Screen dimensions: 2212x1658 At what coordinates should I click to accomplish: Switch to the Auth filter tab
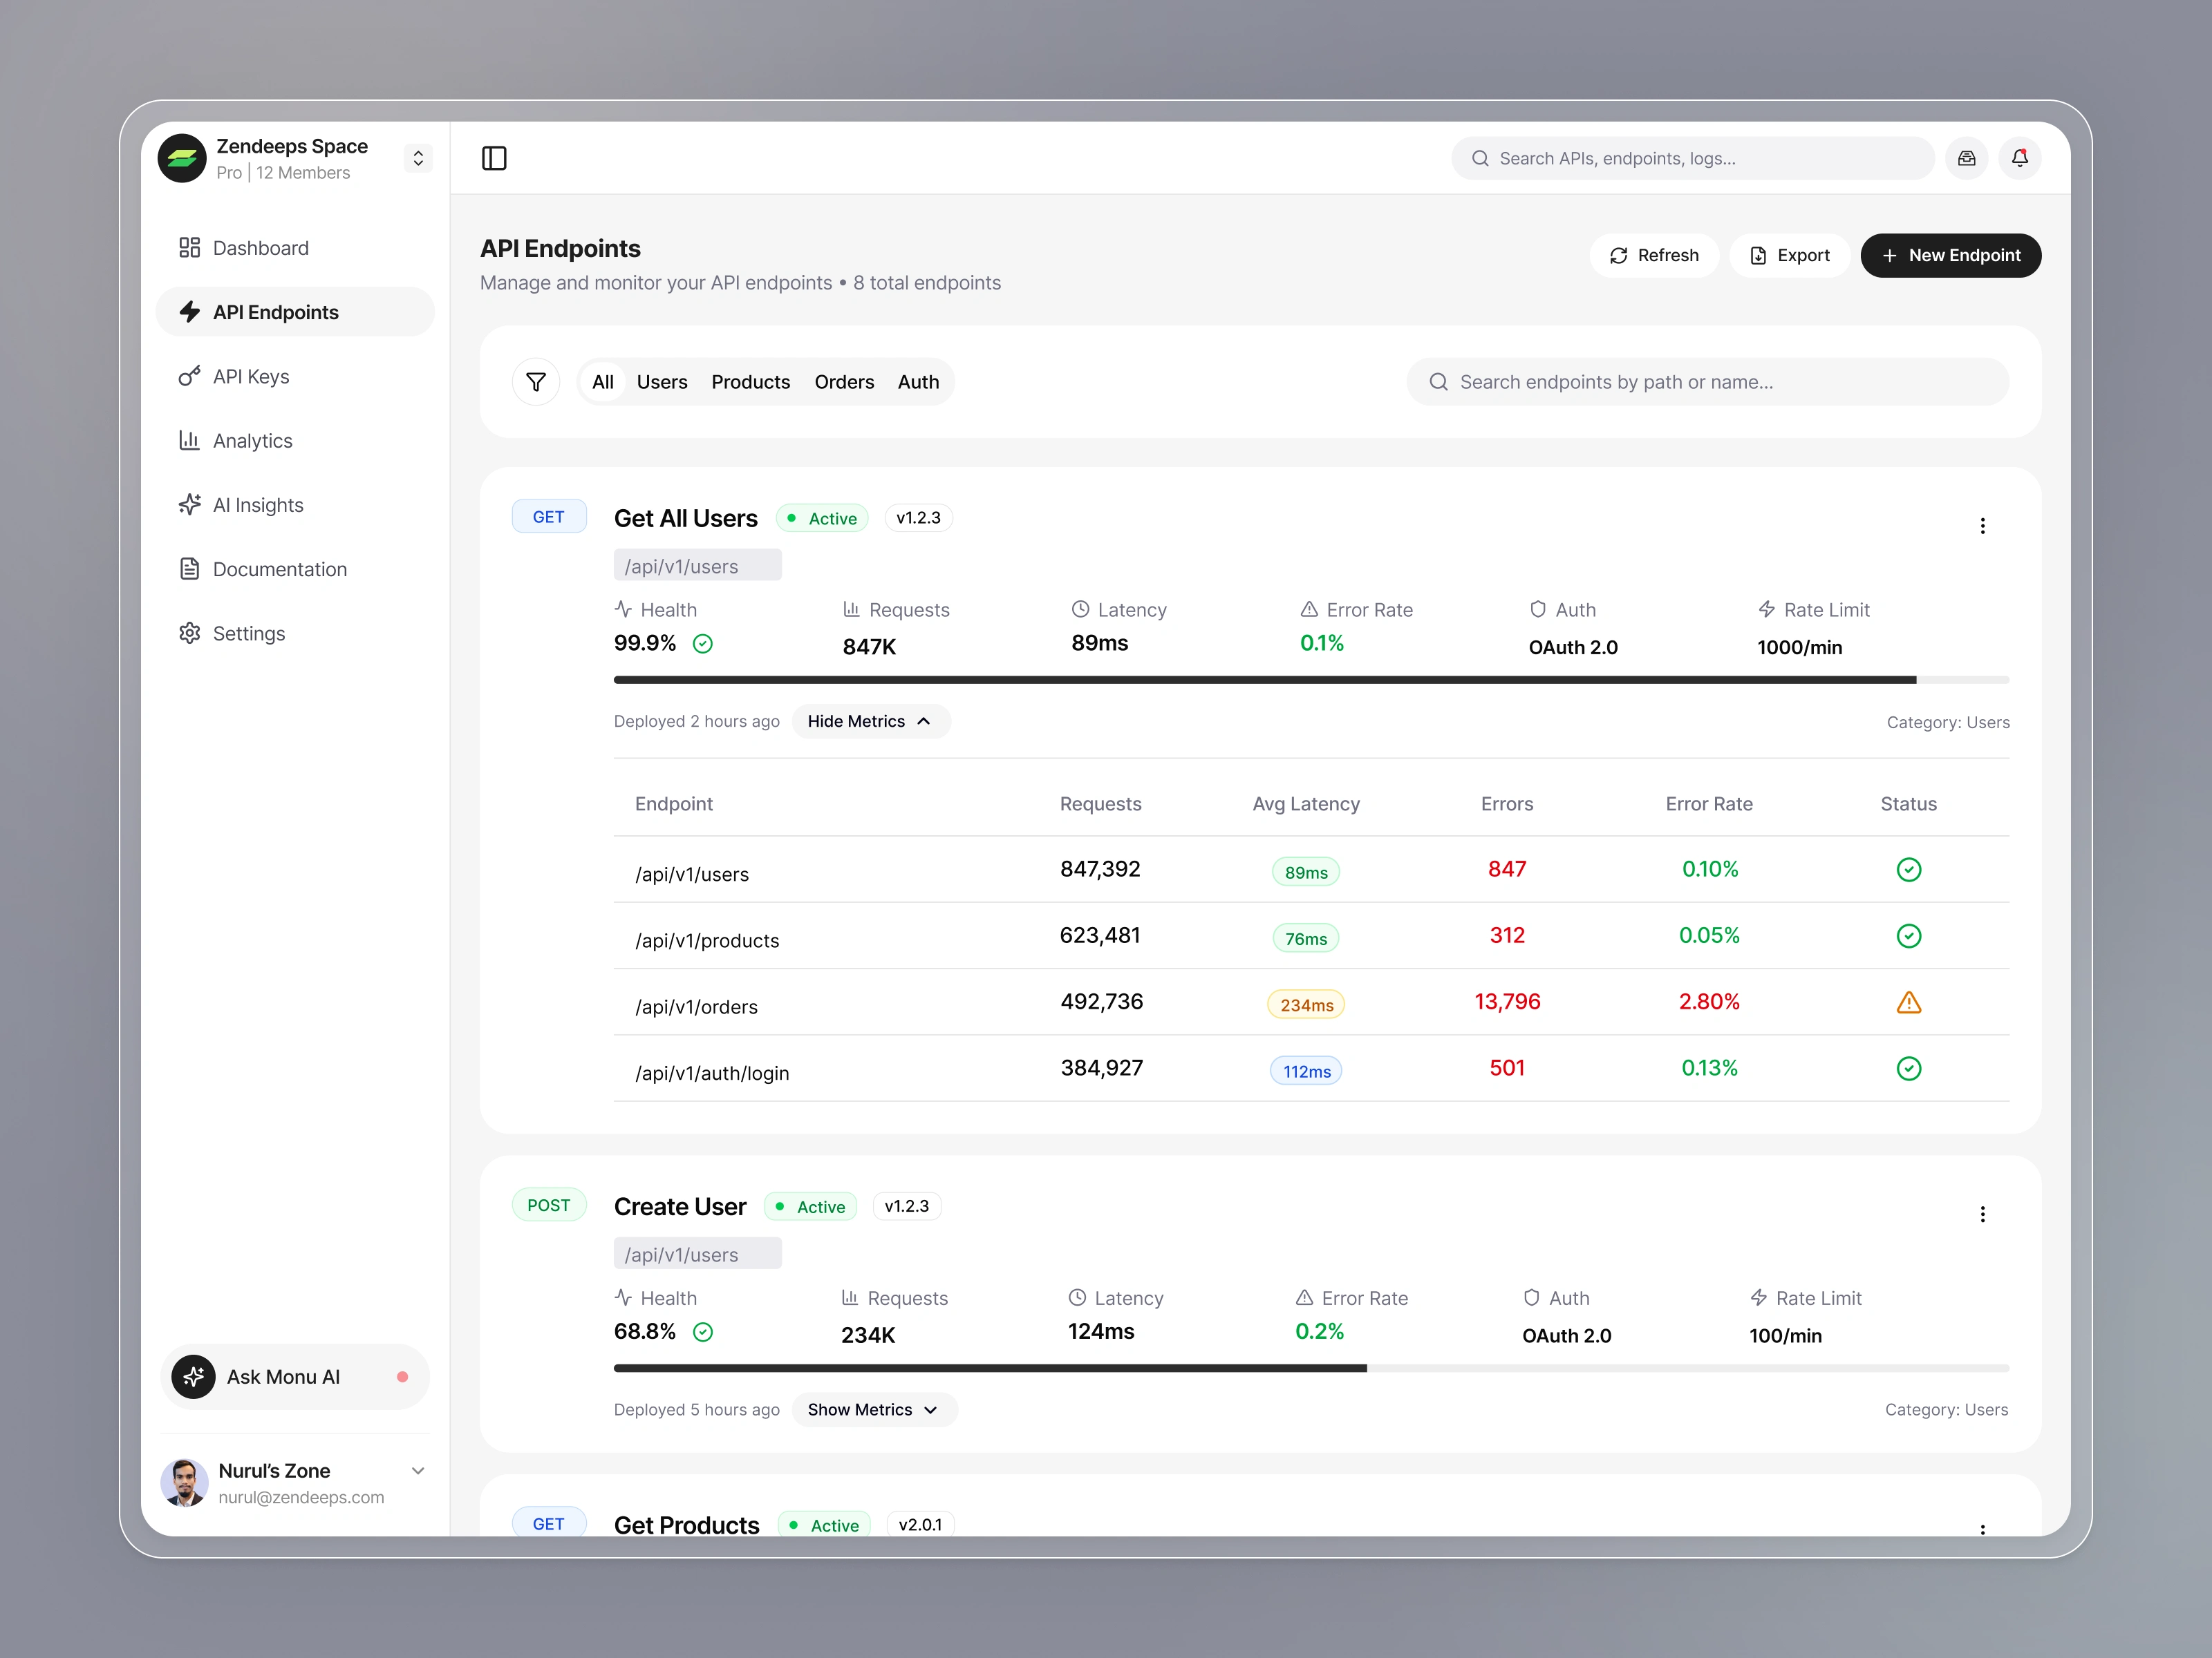click(x=917, y=382)
